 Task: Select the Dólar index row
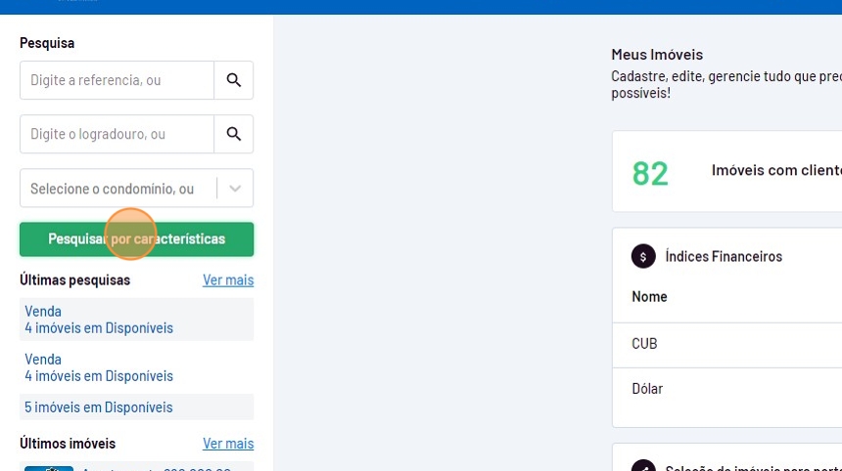[727, 389]
